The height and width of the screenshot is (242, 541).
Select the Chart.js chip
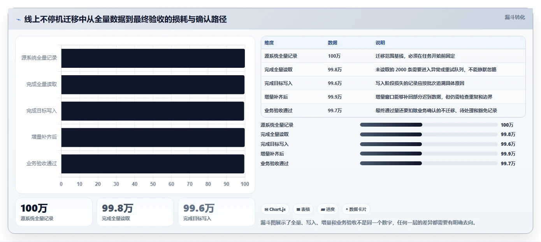275,209
